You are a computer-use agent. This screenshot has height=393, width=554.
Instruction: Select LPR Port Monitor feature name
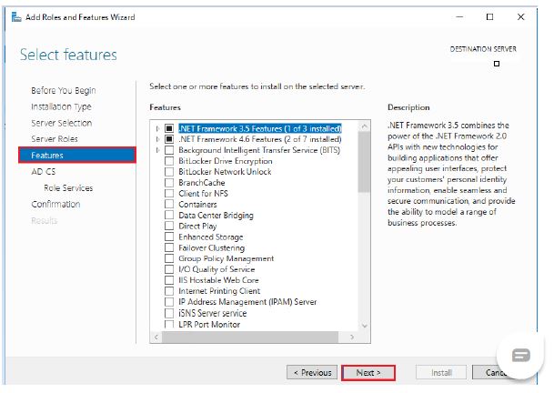[x=209, y=325]
